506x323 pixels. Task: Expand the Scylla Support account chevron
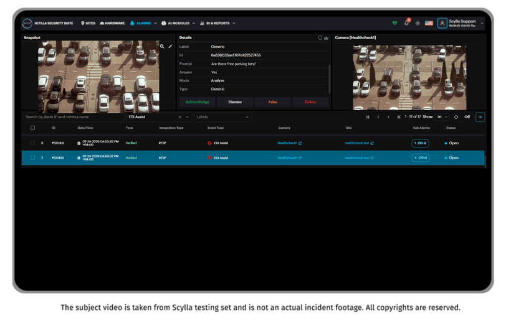click(482, 23)
